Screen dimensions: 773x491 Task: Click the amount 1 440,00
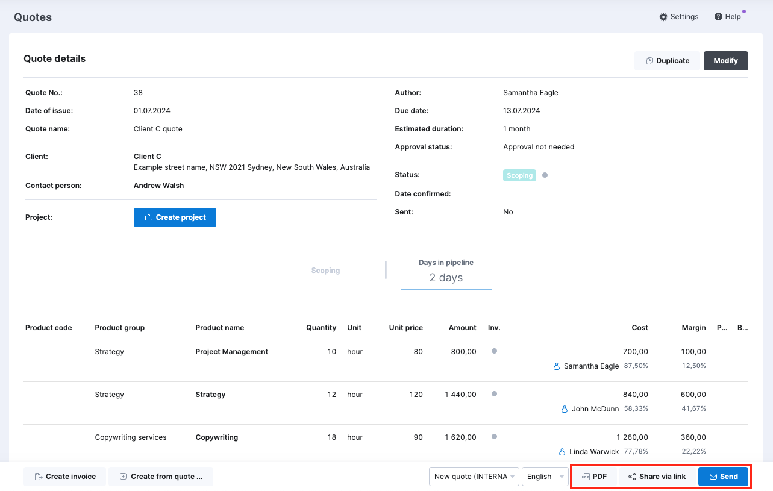coord(461,395)
